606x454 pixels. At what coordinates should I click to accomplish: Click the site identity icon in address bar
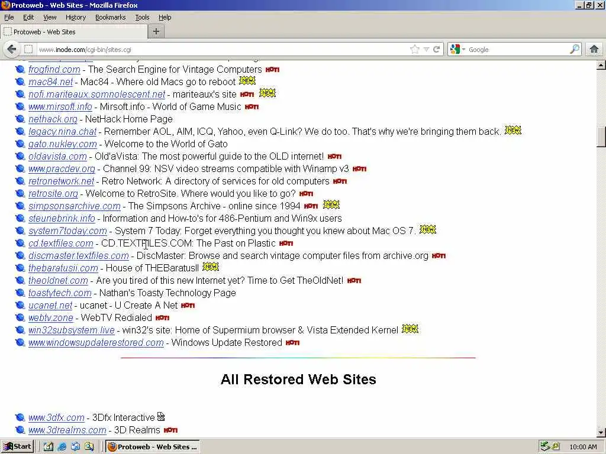(x=28, y=50)
